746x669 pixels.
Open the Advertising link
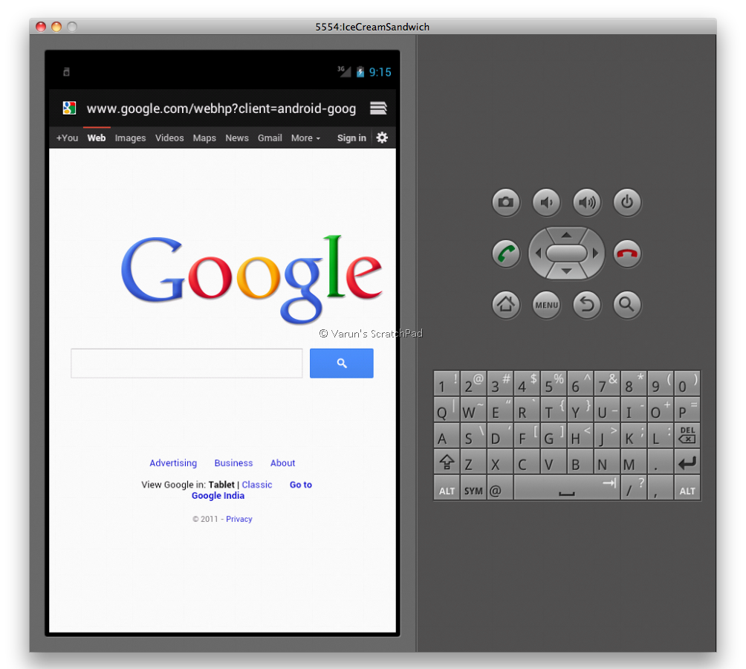173,463
